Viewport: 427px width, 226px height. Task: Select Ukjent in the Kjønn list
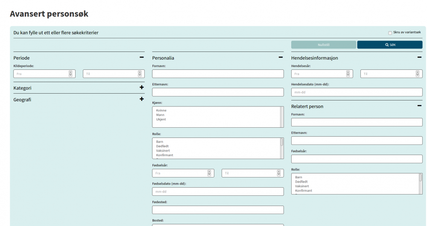tap(161, 119)
